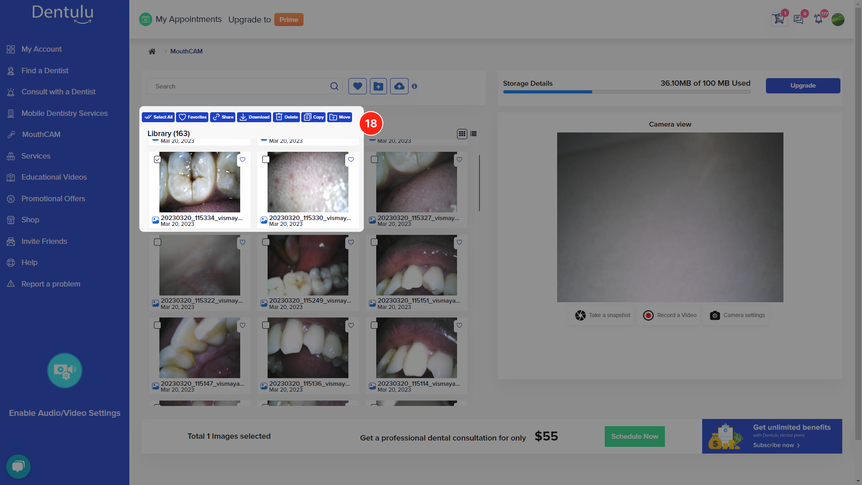Click Take a snapshot
Screen dimensions: 862x485
coord(603,315)
